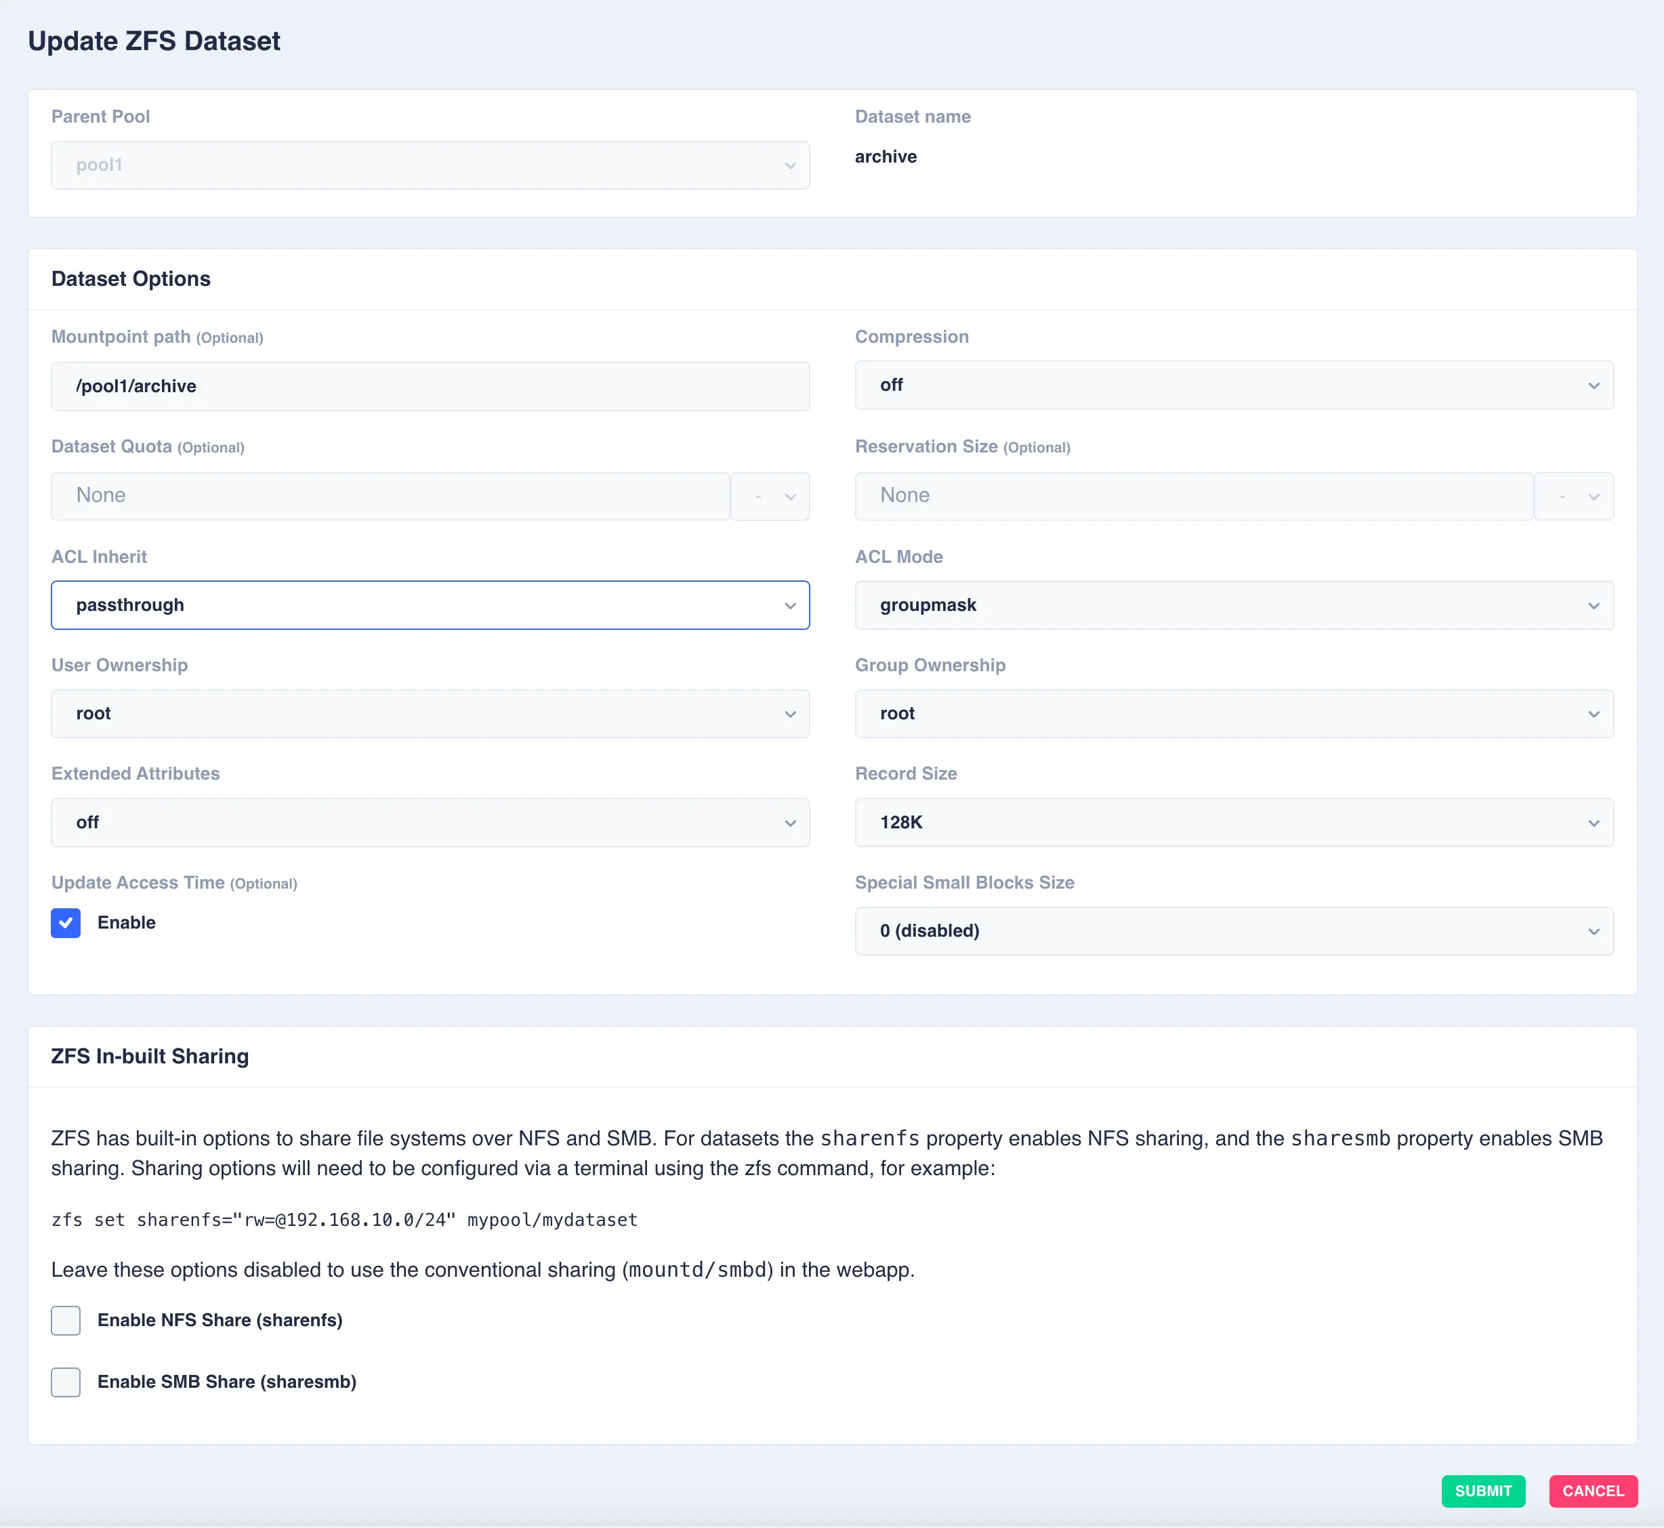Viewport: 1664px width, 1528px height.
Task: Open the Reservation Size unit selector
Action: (1574, 496)
